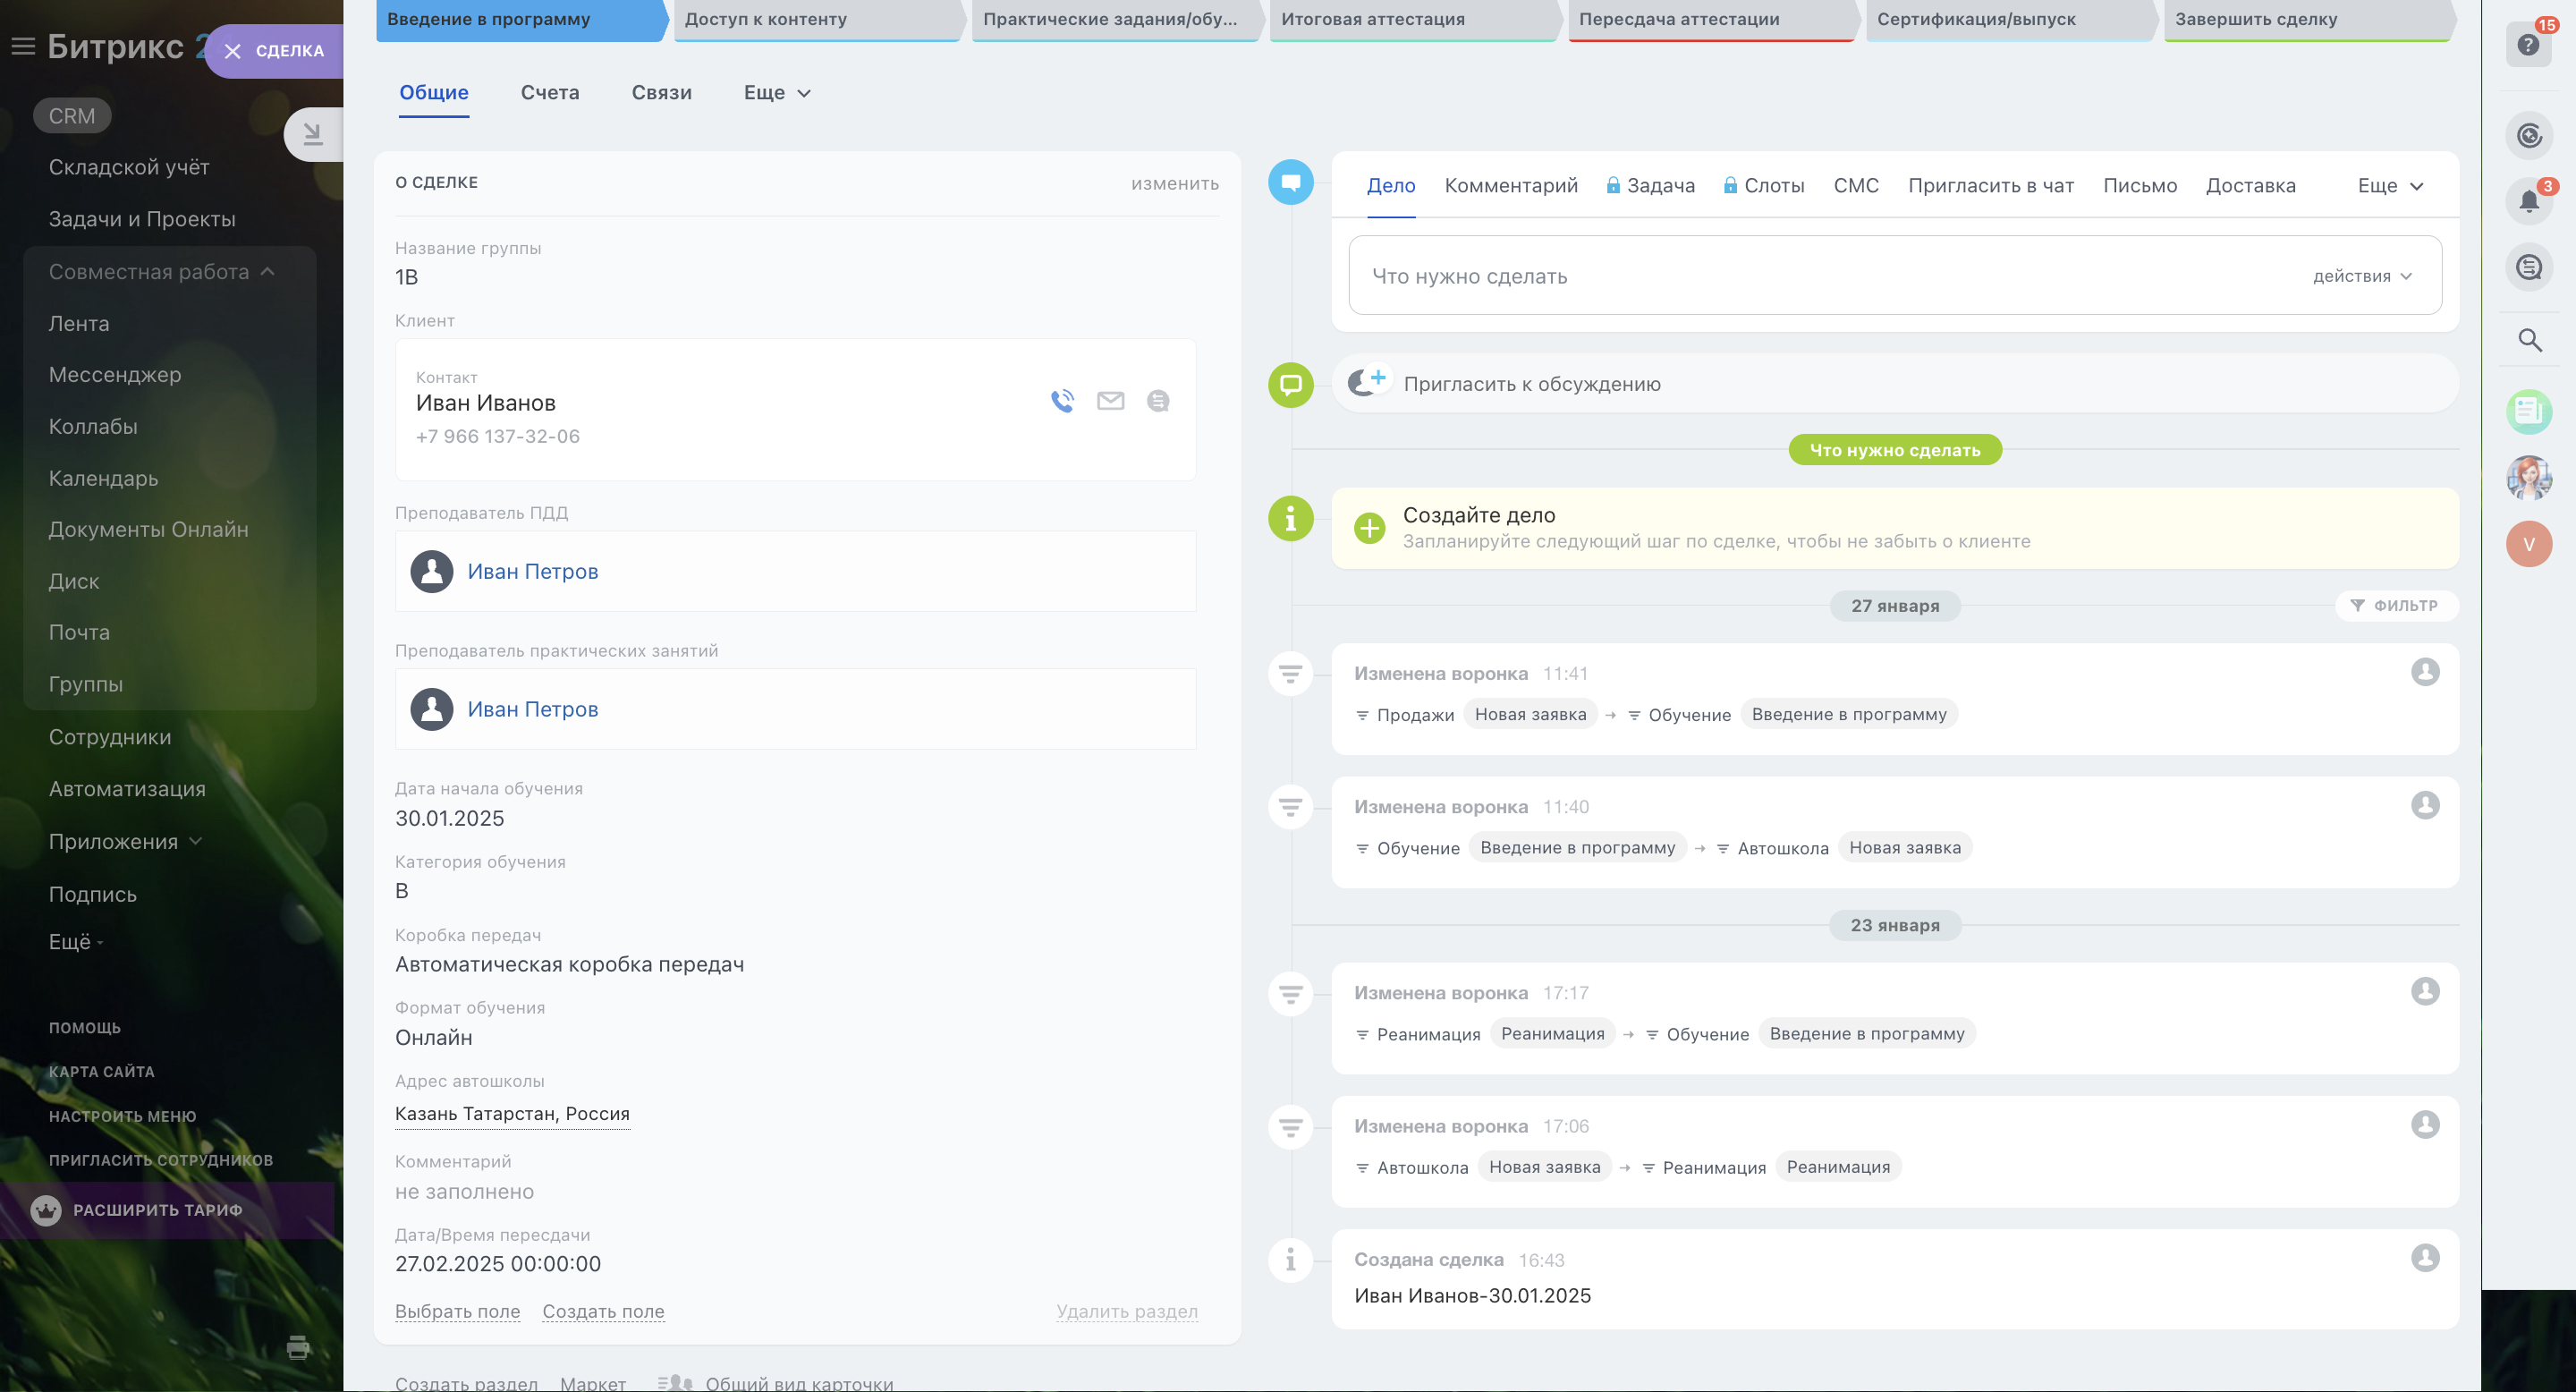Click the ФИЛЬТР button in the timeline
The image size is (2576, 1392).
click(x=2395, y=605)
